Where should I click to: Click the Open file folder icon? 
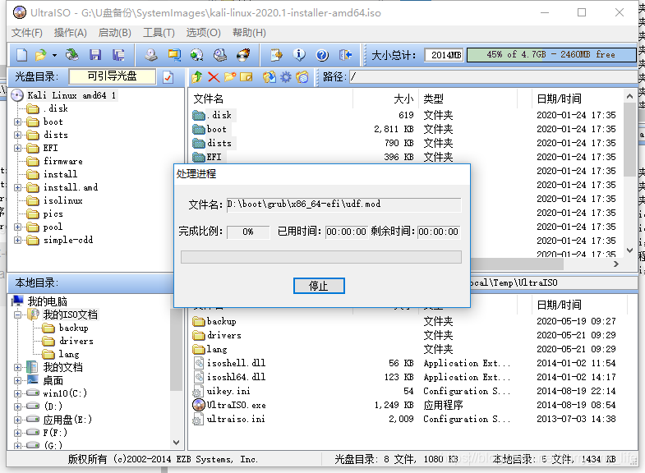point(40,55)
